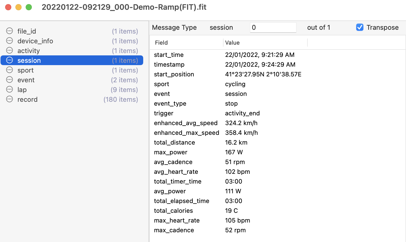
Task: Click the avg_power field name
Action: click(x=170, y=191)
